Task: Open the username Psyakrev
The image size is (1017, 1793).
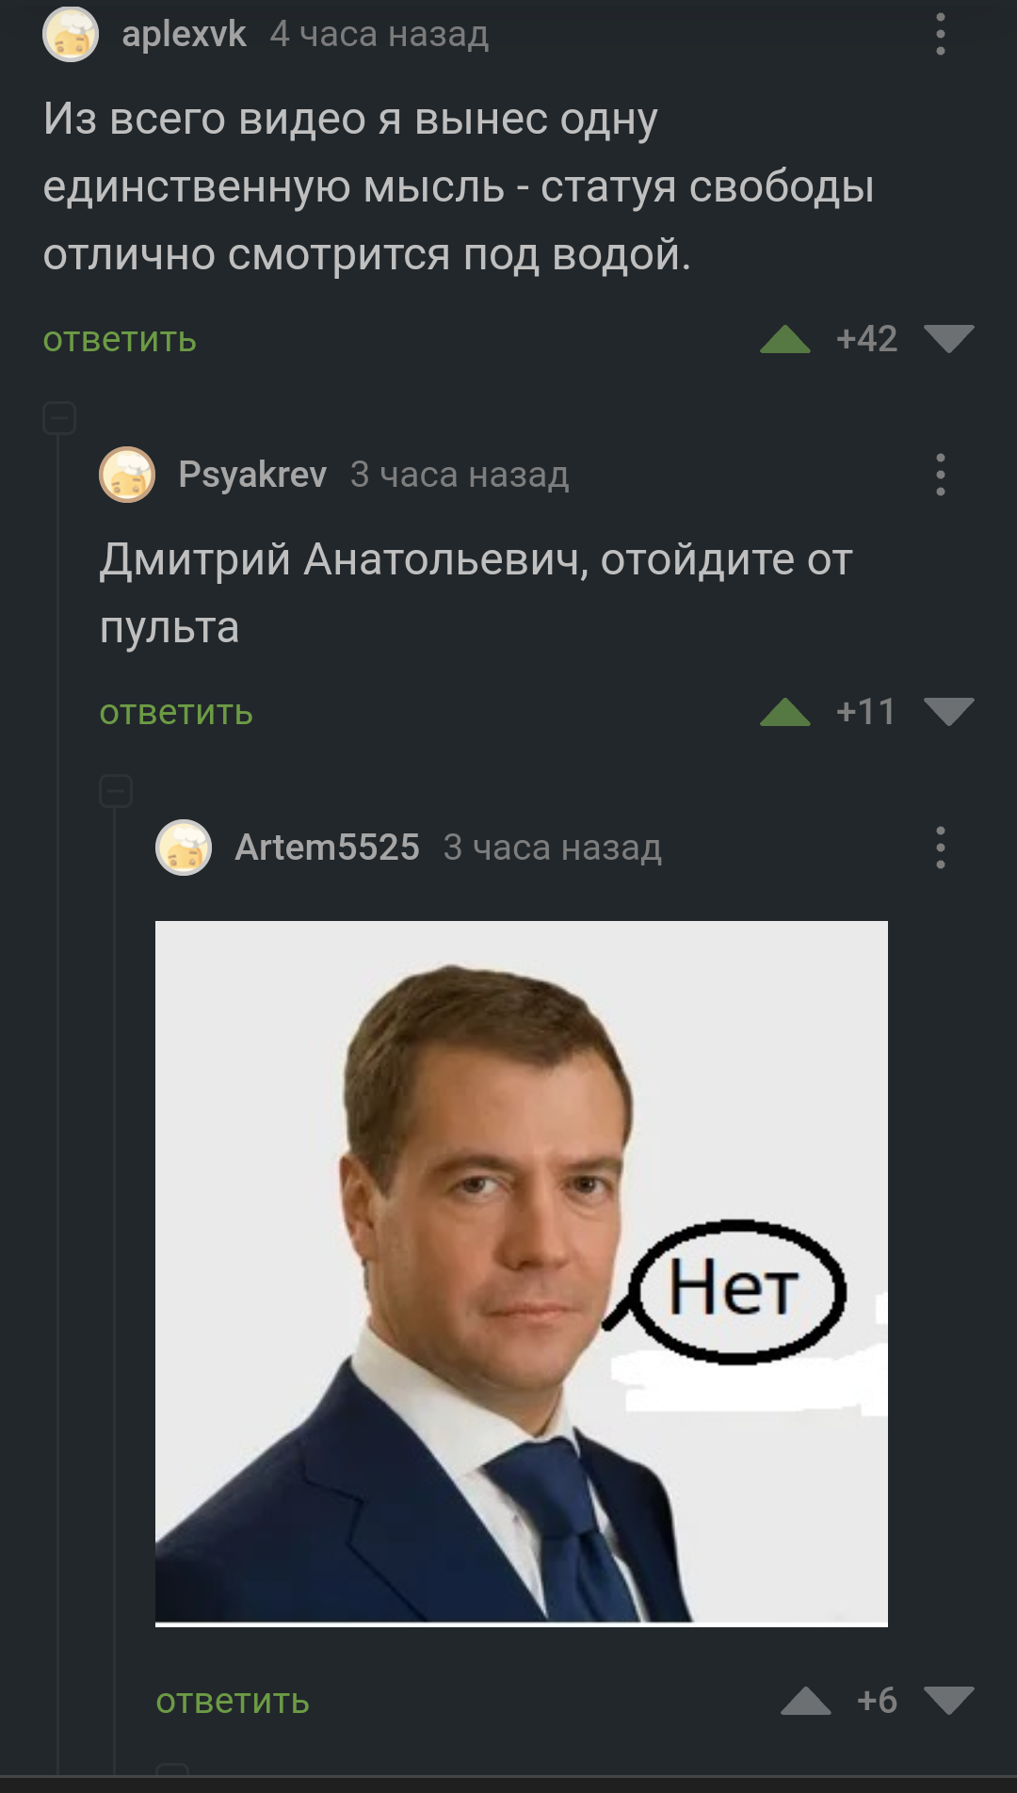Action: tap(252, 475)
